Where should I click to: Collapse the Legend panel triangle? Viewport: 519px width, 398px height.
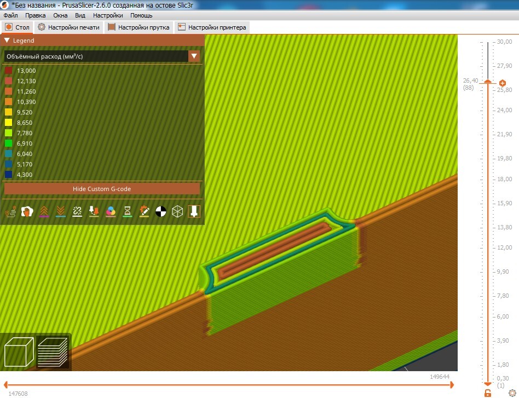tap(7, 41)
